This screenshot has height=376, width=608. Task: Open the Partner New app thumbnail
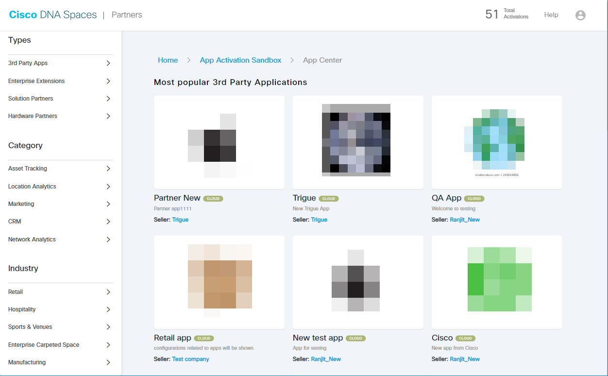[220, 142]
